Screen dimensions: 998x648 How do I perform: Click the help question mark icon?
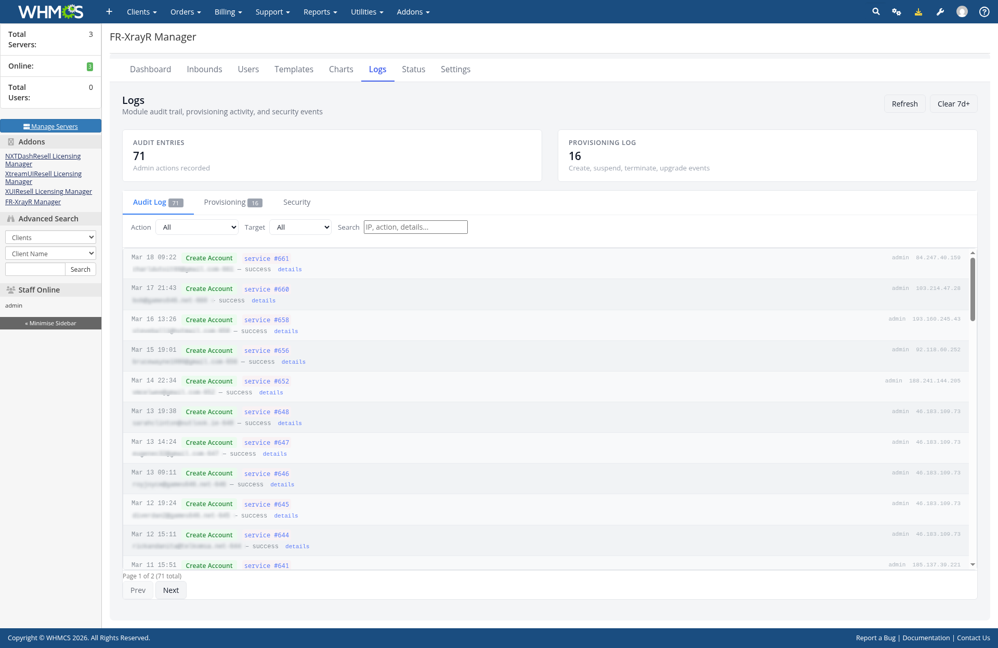coord(984,11)
